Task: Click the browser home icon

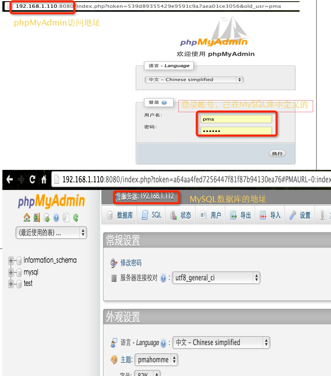Action: (44, 179)
